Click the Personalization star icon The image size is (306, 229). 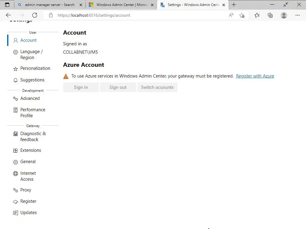pyautogui.click(x=16, y=69)
